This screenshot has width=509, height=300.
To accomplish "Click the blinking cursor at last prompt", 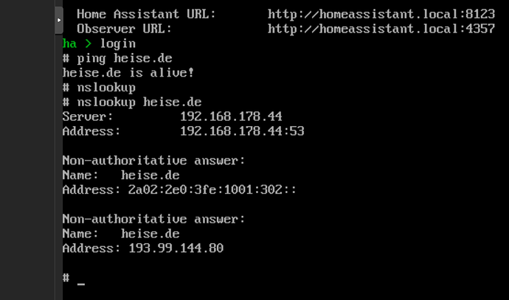I will coord(80,283).
